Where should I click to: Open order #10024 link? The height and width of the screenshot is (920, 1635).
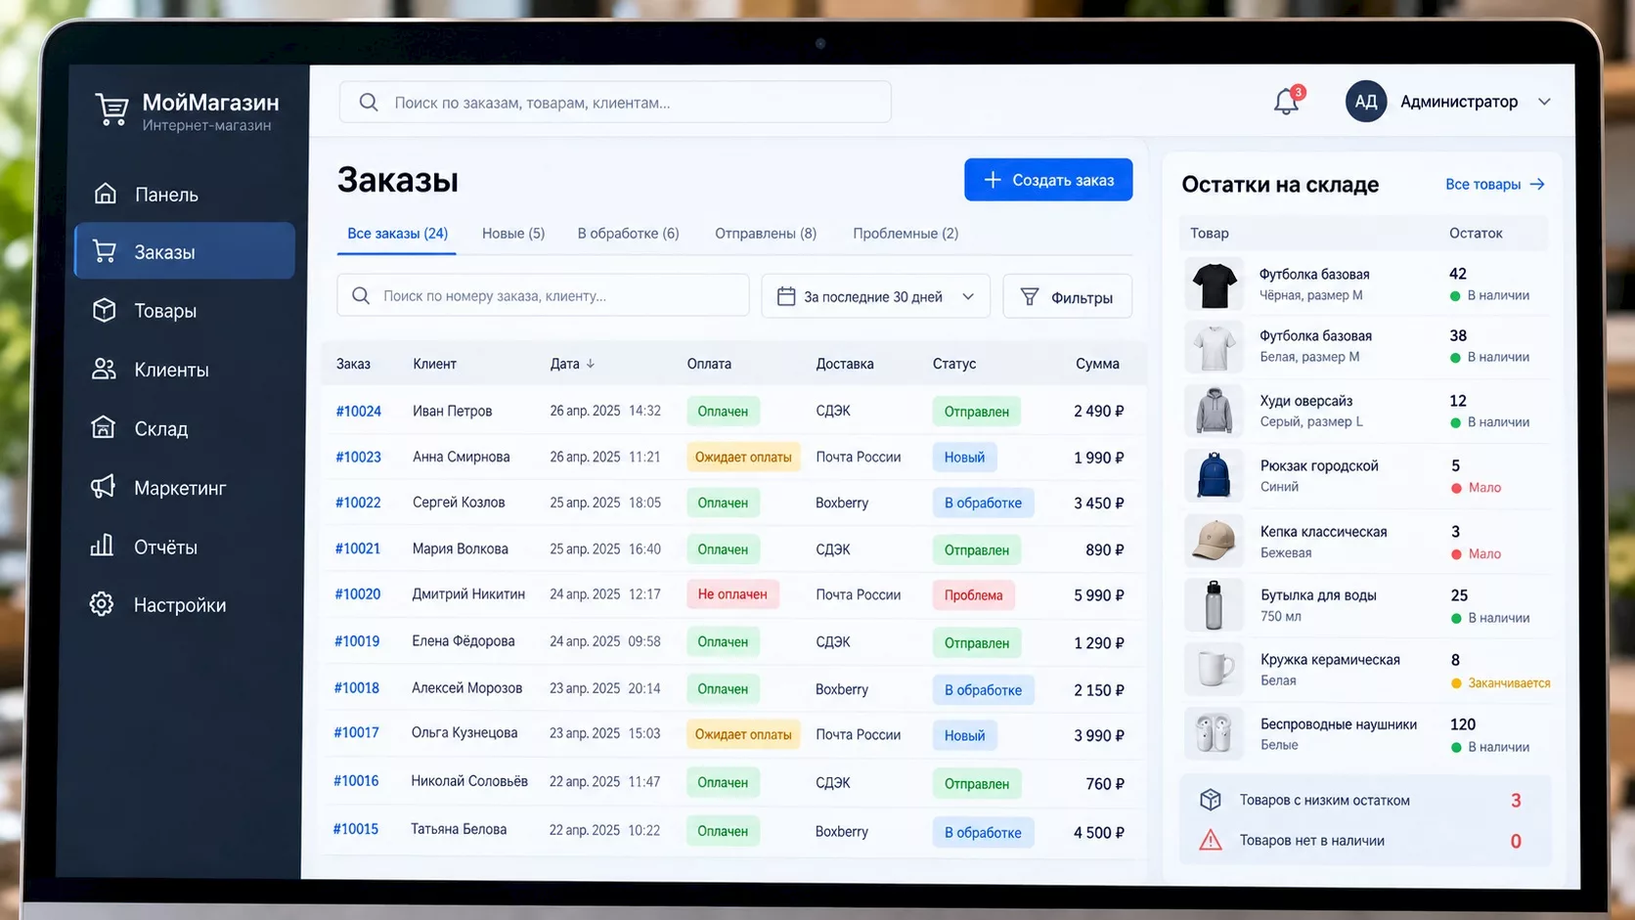358,412
